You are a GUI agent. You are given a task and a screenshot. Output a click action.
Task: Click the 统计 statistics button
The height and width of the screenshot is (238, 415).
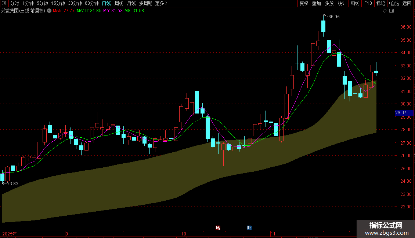pyautogui.click(x=342, y=3)
